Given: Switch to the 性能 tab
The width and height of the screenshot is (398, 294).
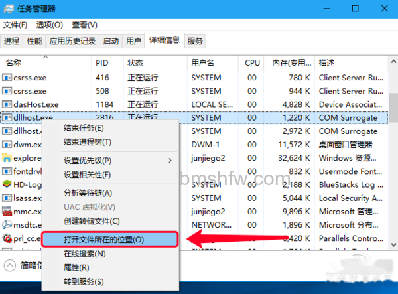Looking at the screenshot, I should tap(34, 41).
